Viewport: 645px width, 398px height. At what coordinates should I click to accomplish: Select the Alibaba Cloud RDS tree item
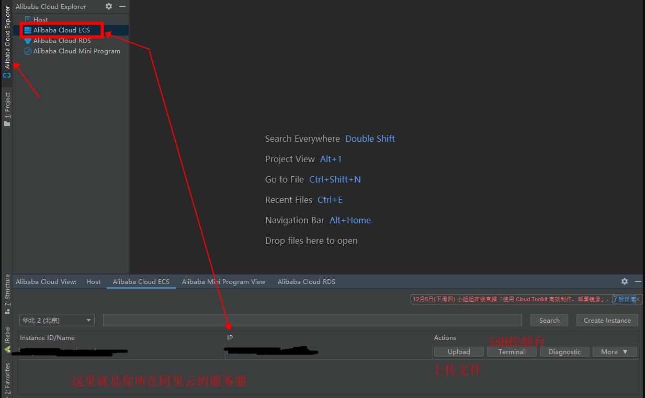[62, 40]
